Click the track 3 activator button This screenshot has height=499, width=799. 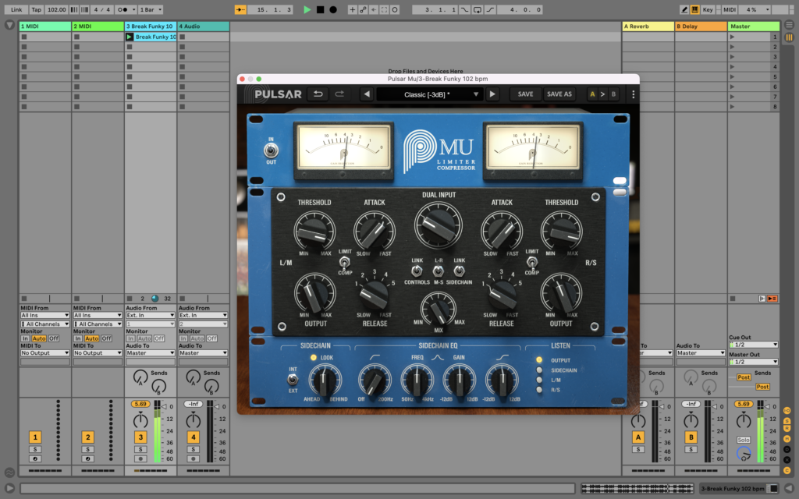[x=140, y=437]
